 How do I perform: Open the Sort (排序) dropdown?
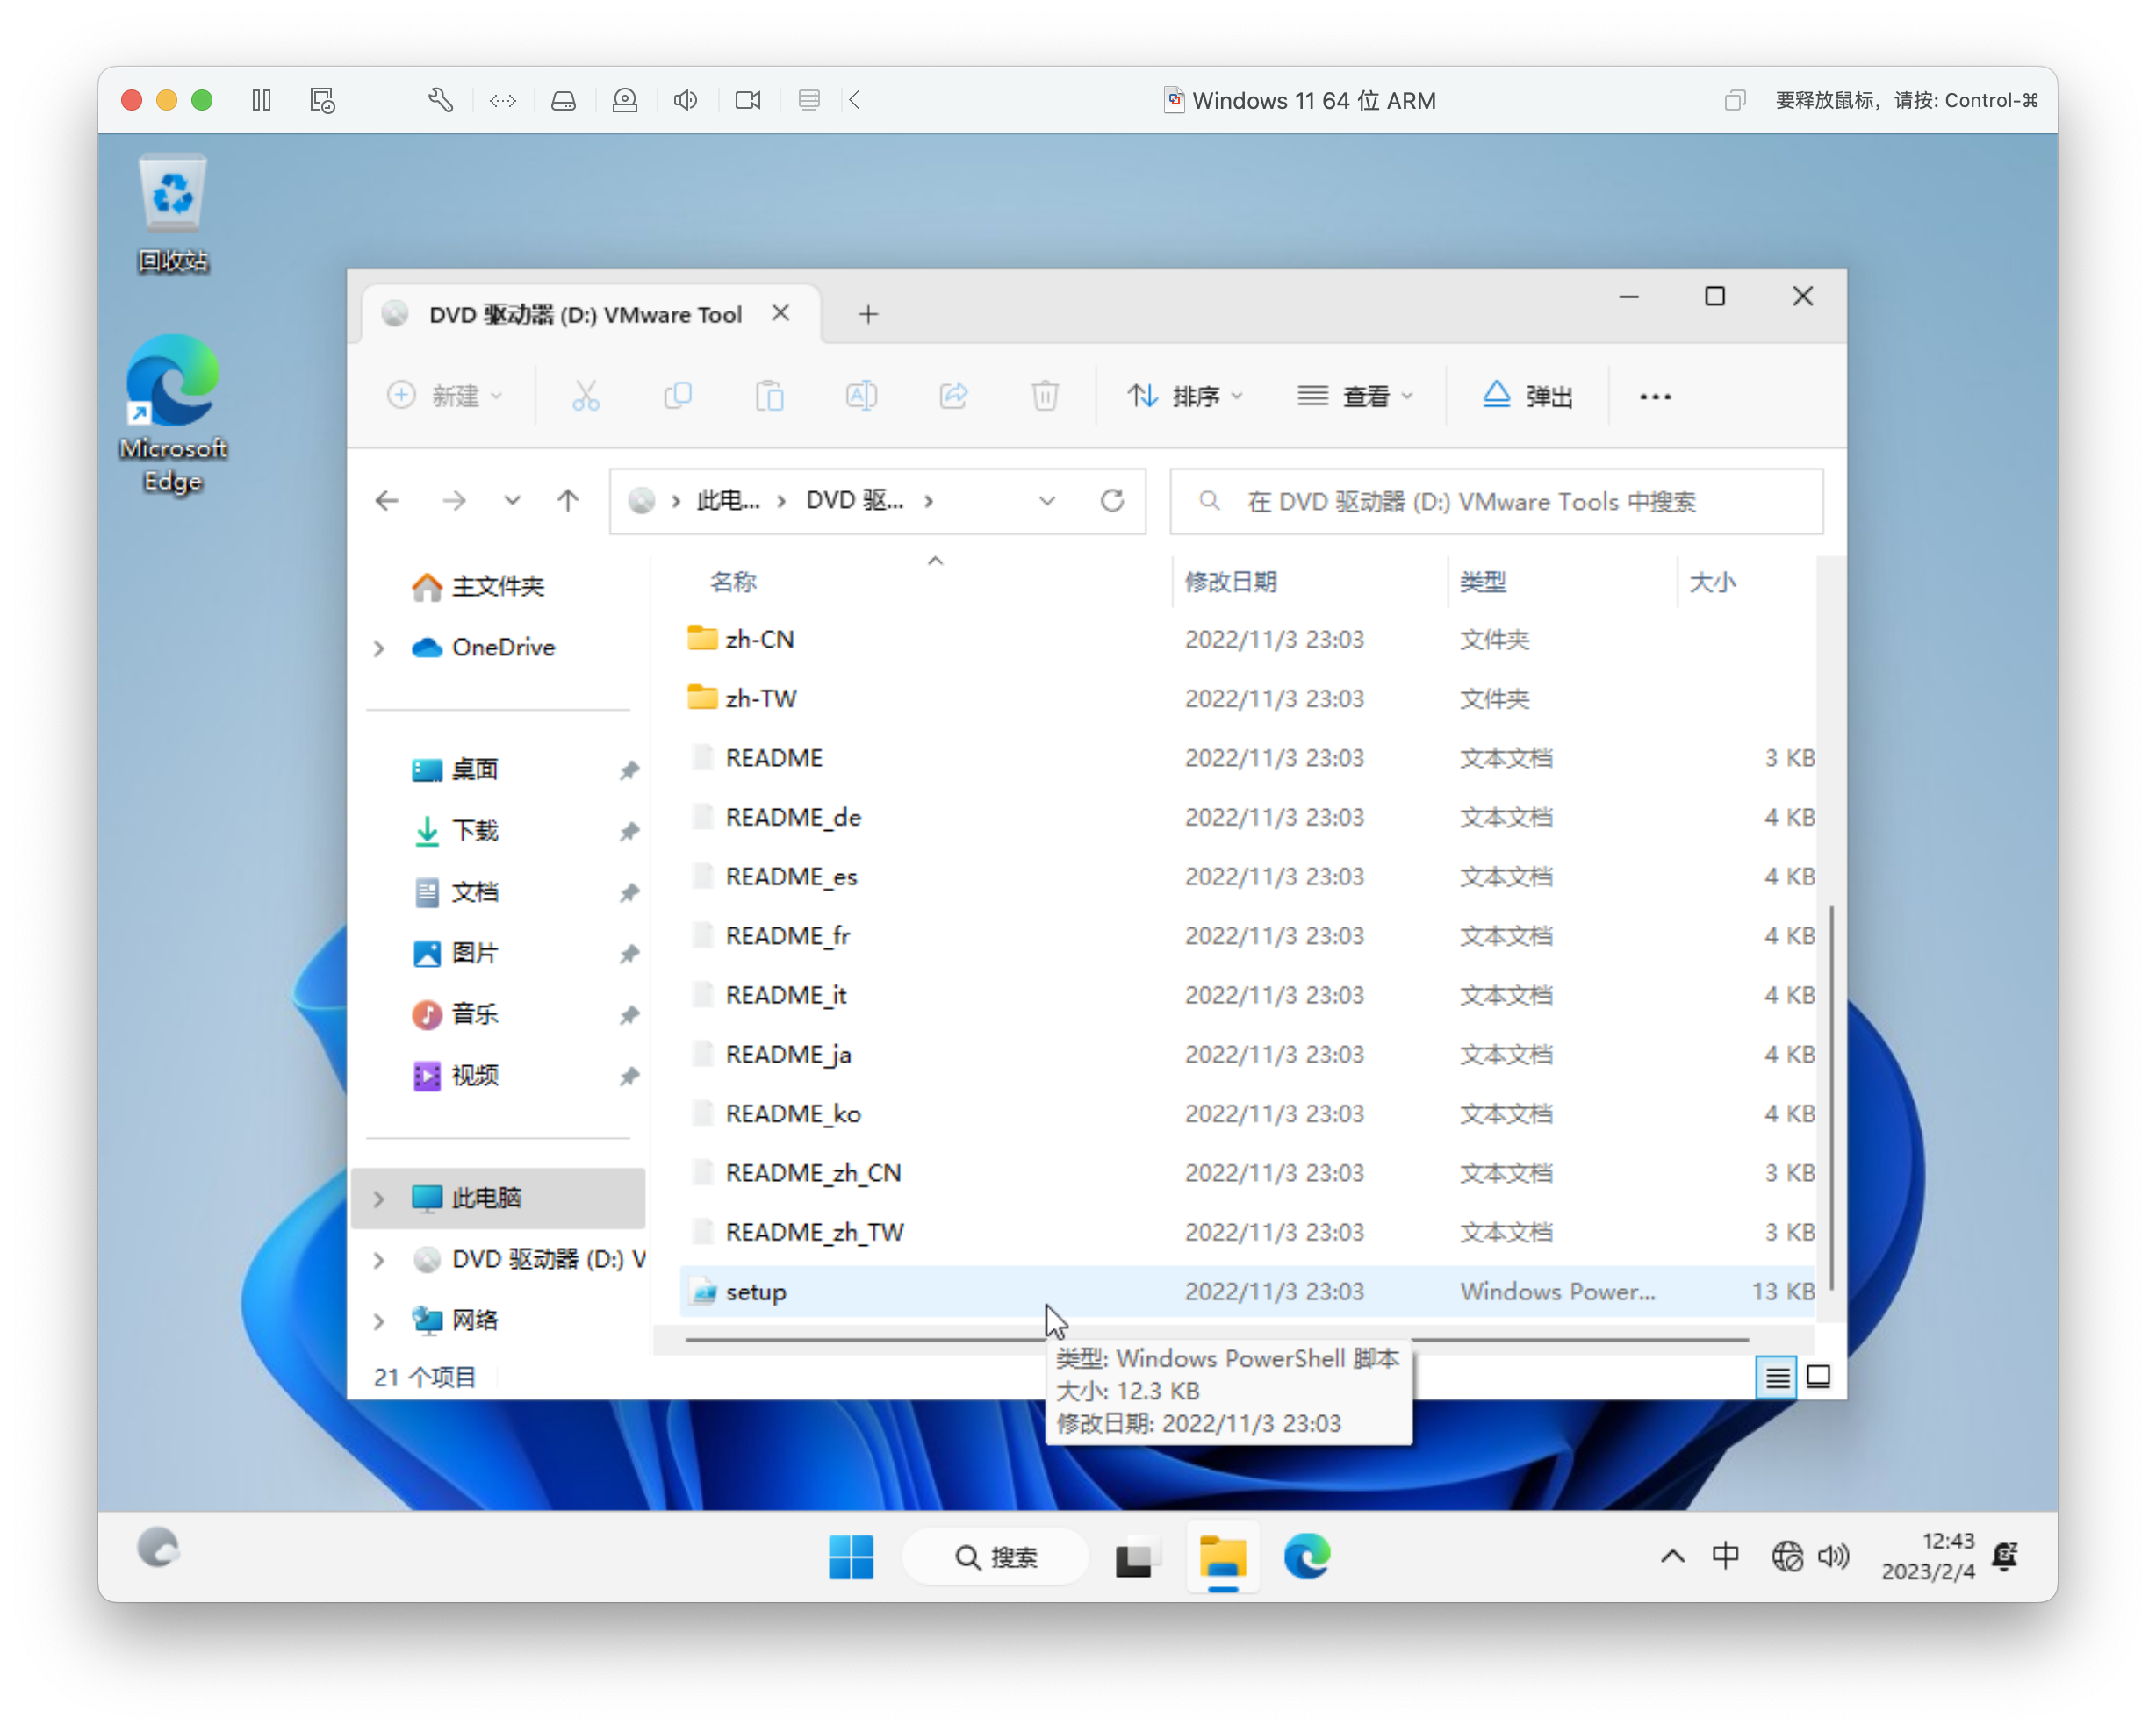point(1185,396)
